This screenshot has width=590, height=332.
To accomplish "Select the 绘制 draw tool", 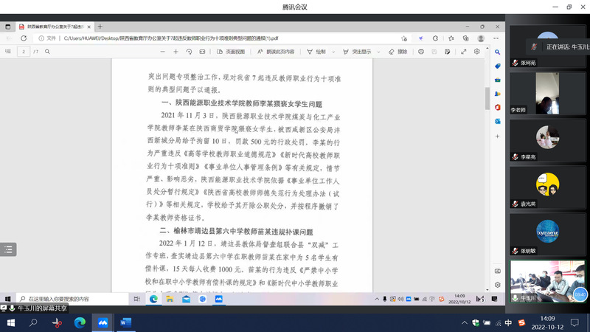I will click(316, 52).
